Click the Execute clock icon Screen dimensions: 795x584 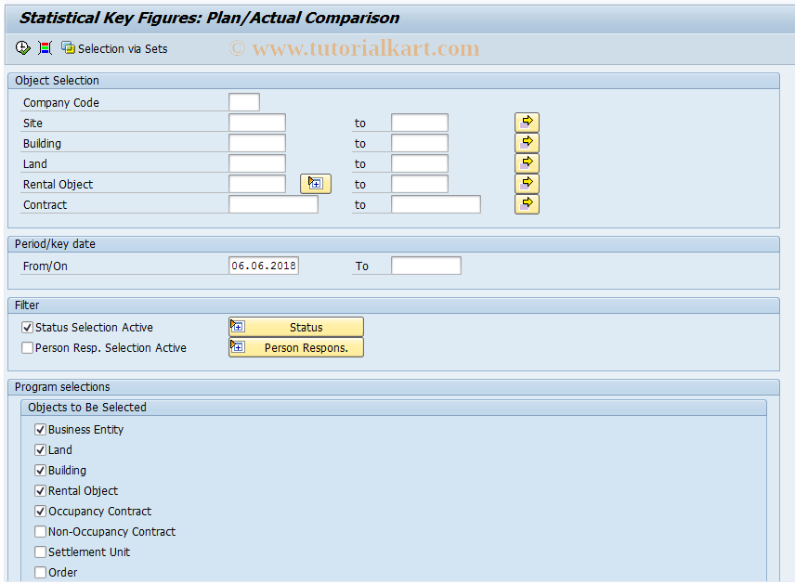[x=23, y=48]
